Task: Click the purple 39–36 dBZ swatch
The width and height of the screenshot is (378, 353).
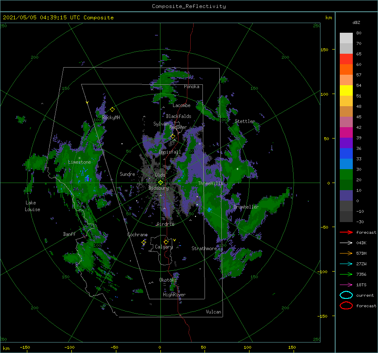Action: point(346,143)
